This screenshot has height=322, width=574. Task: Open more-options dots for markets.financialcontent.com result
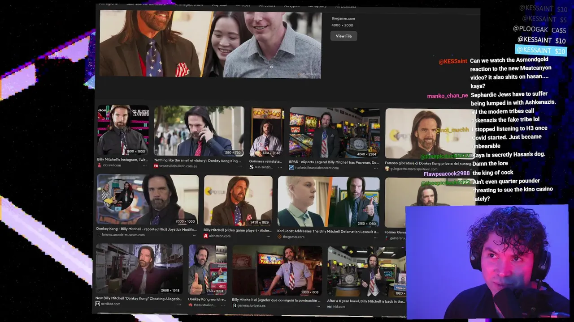coord(376,168)
